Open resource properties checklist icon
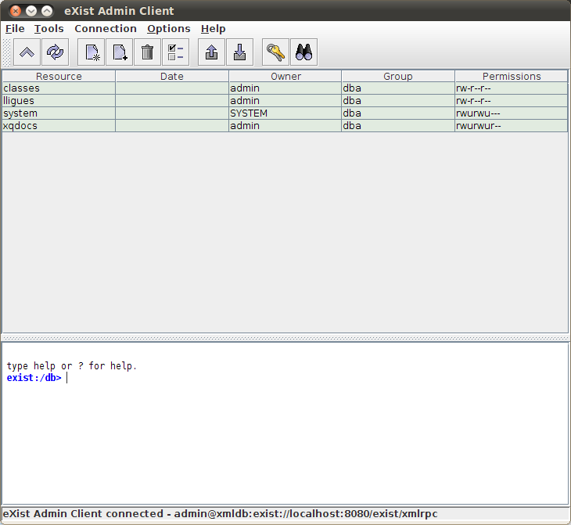Image resolution: width=571 pixels, height=525 pixels. click(175, 52)
